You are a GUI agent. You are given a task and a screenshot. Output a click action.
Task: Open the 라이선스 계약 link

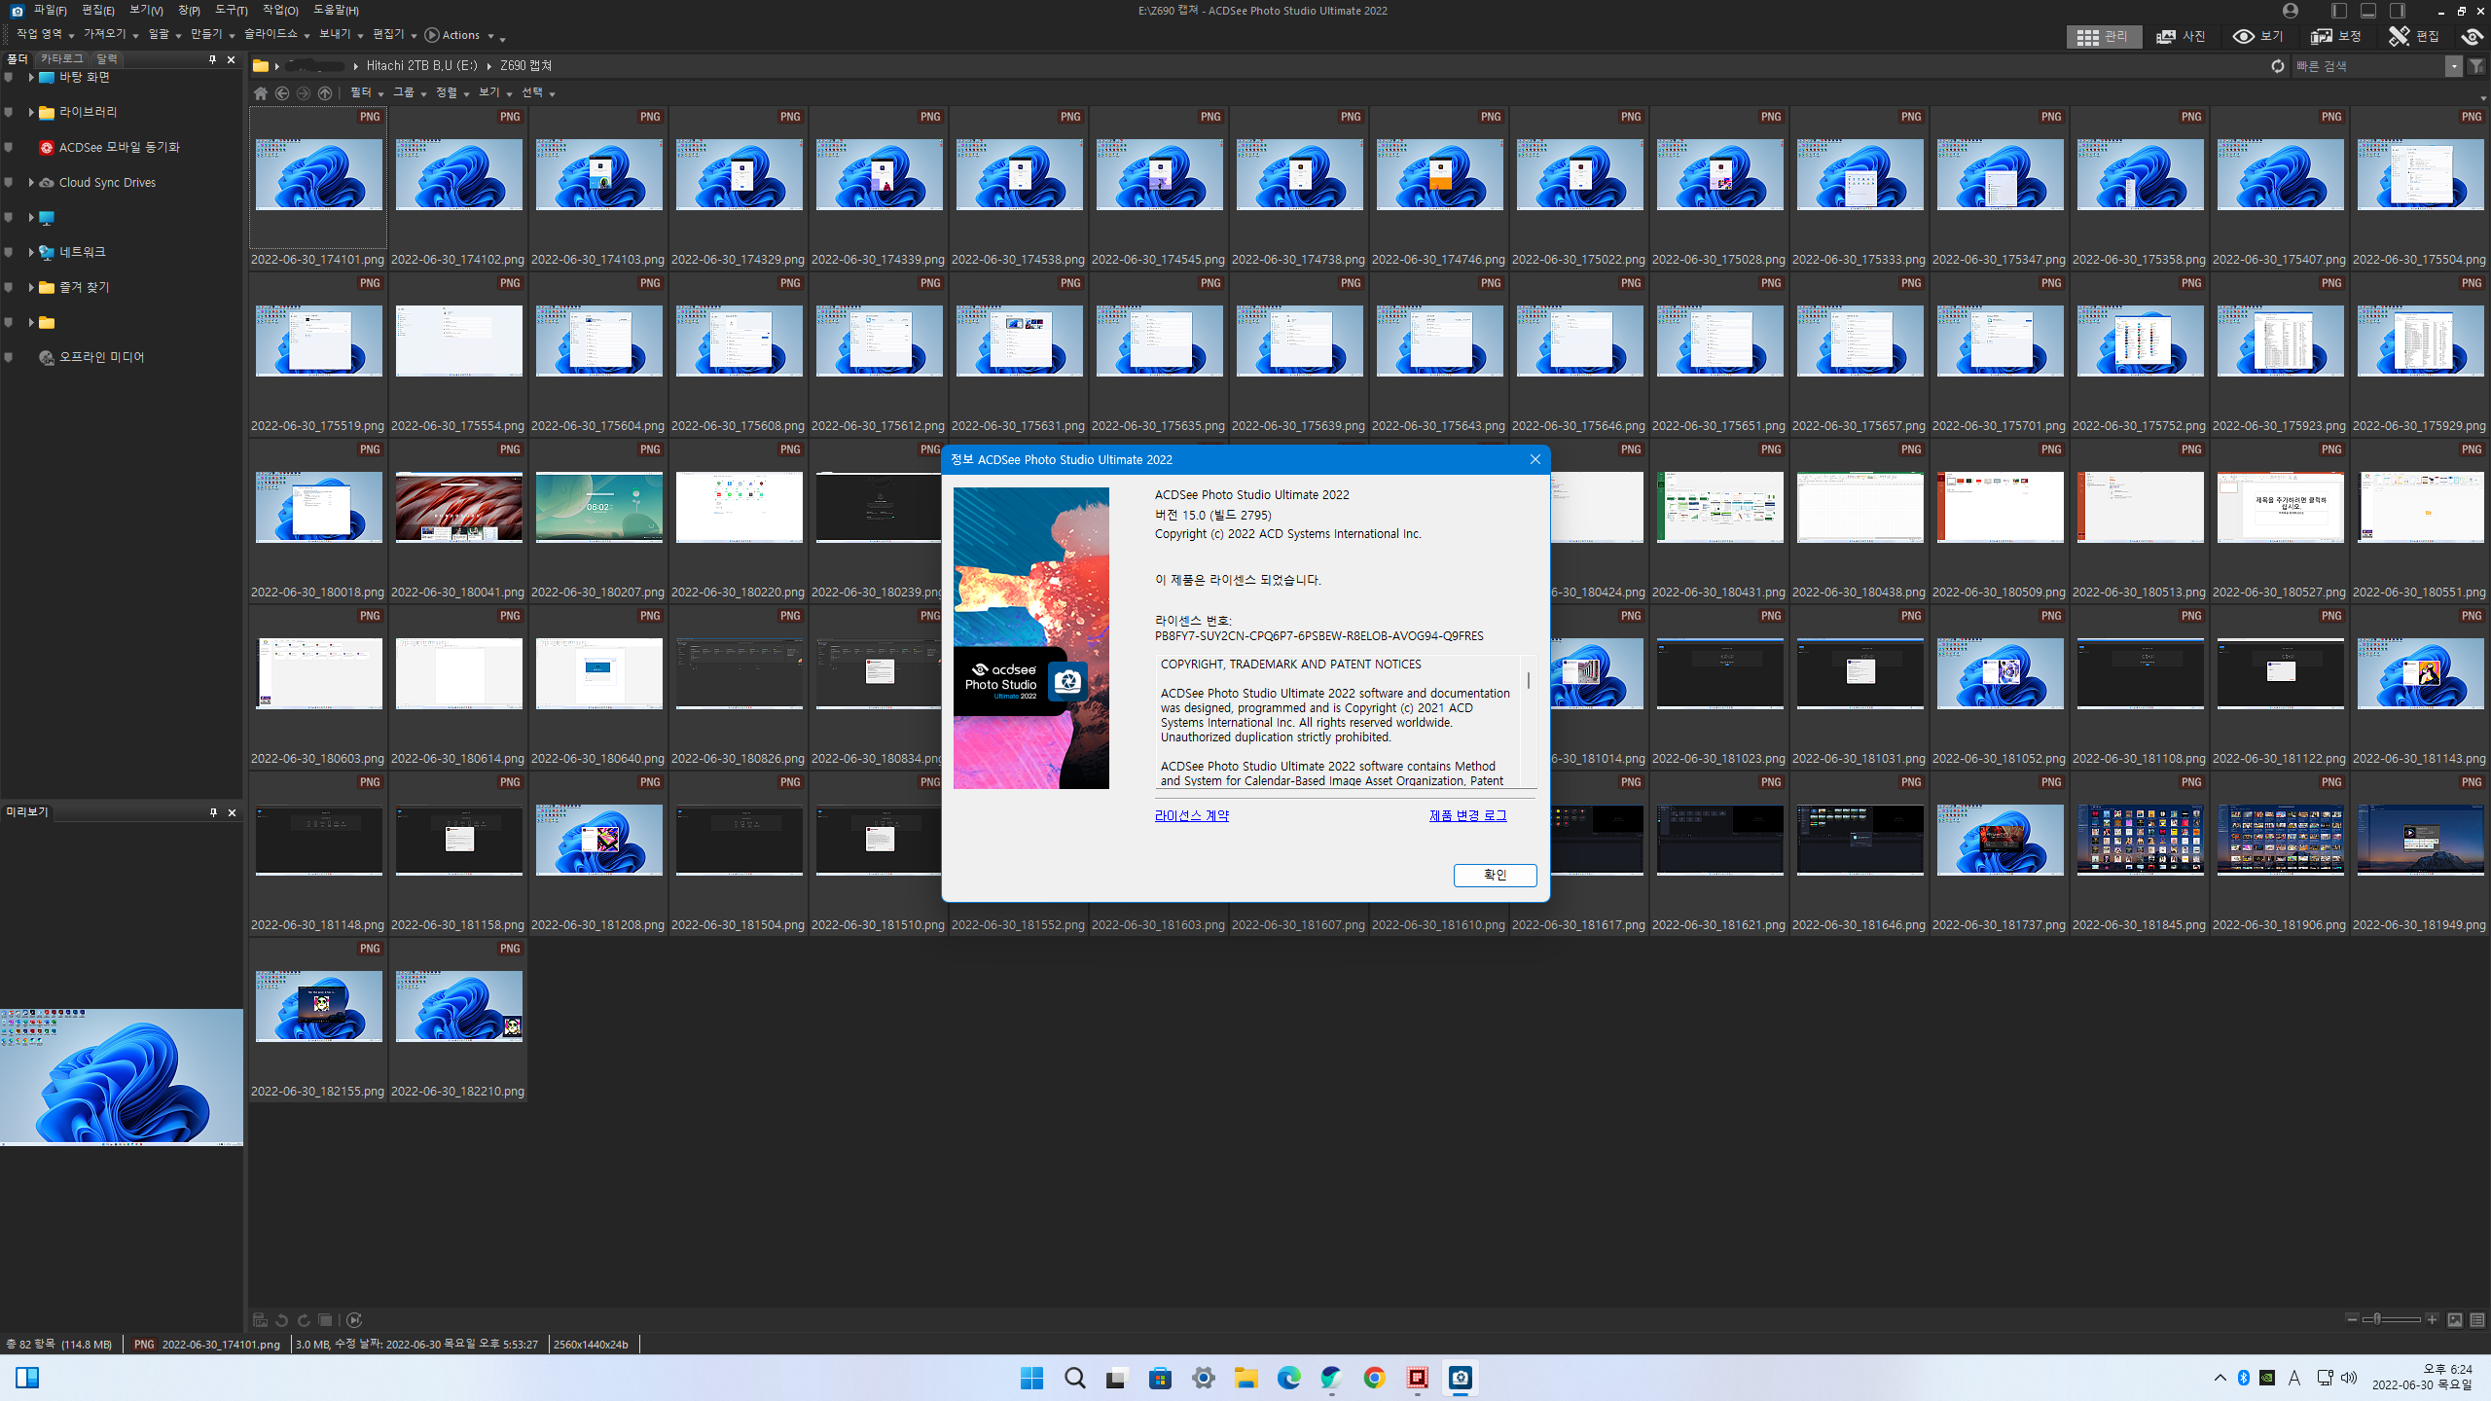tap(1191, 815)
